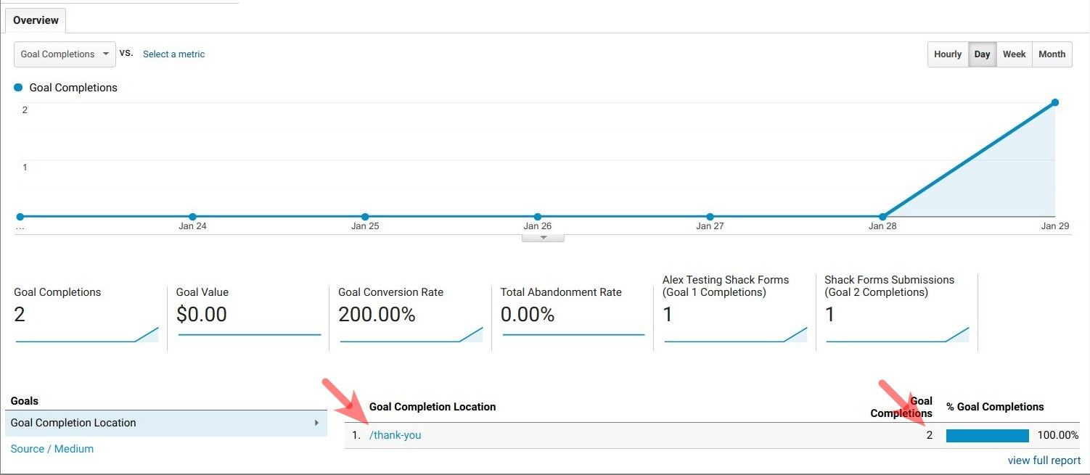Expand the chart timeline handle arrow
The height and width of the screenshot is (475, 1090).
543,238
